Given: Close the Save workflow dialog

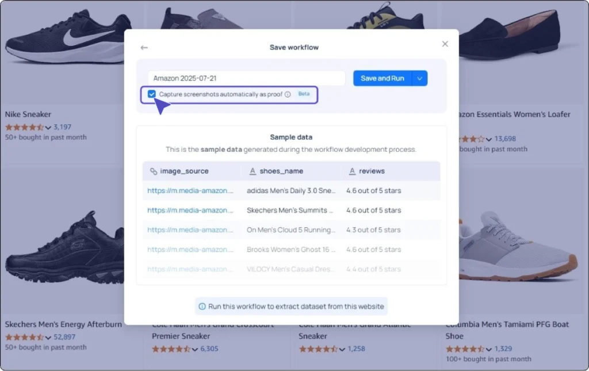Looking at the screenshot, I should click(445, 44).
